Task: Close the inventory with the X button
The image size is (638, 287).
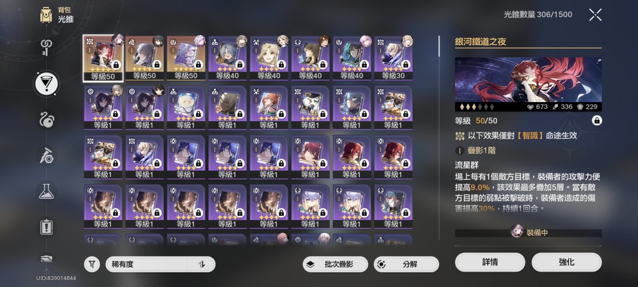Action: pyautogui.click(x=595, y=15)
